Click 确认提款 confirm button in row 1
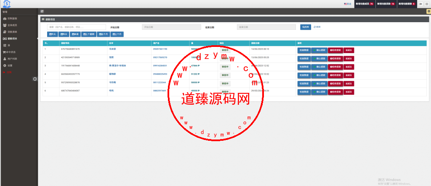This screenshot has height=186, width=431. pyautogui.click(x=319, y=50)
